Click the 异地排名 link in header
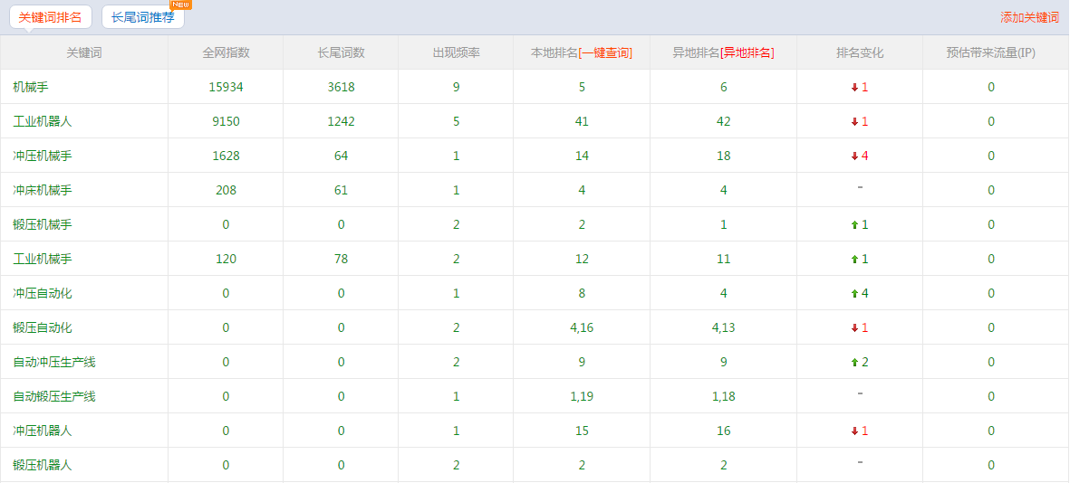Viewport: 1070px width, 483px height. 747,52
